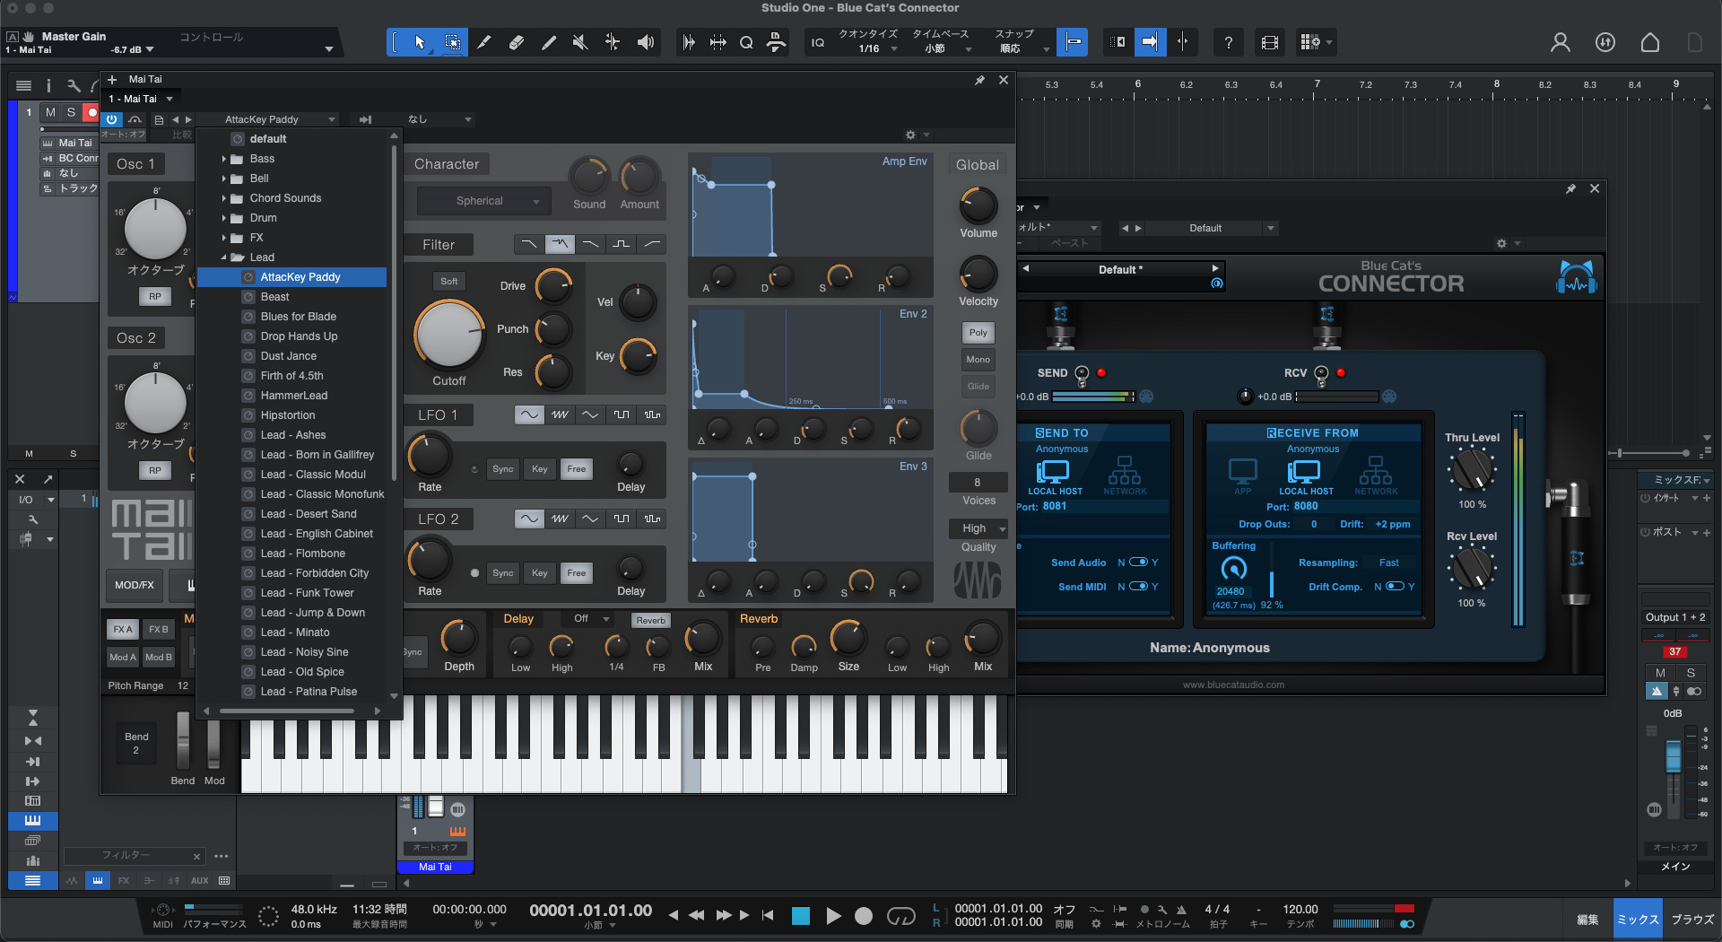Image resolution: width=1722 pixels, height=942 pixels.
Task: Switch to the 編集 tab
Action: coord(1587,920)
